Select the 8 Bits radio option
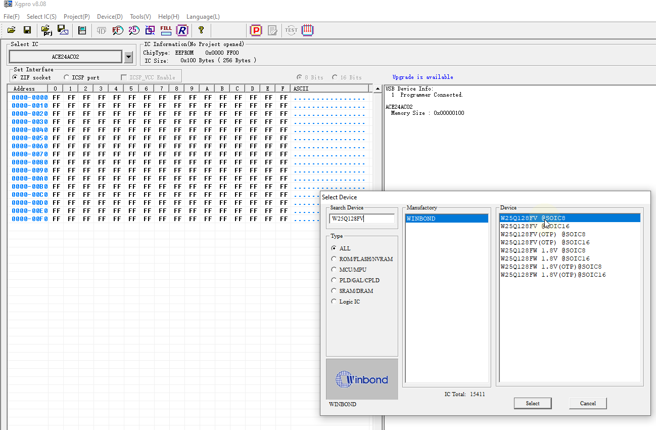Viewport: 656px width, 430px height. [x=299, y=77]
